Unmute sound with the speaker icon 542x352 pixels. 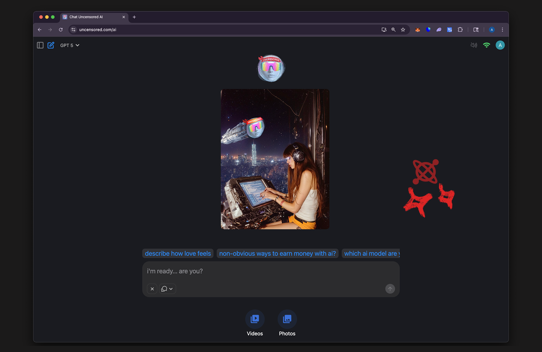[x=474, y=45]
